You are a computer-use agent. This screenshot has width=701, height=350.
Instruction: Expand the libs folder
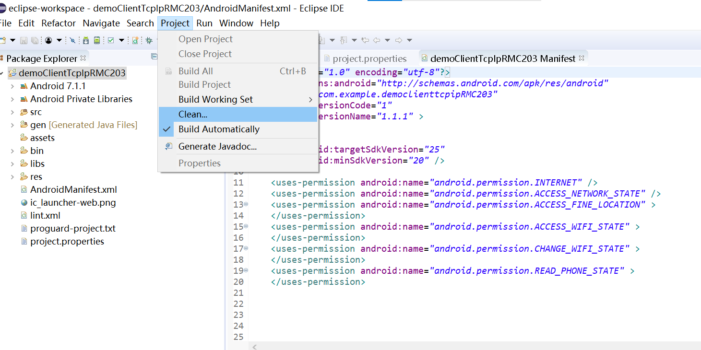click(12, 164)
